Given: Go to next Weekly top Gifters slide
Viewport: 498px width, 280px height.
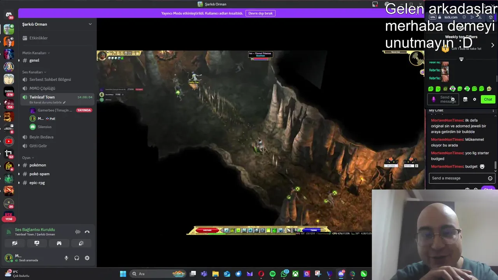Looking at the screenshot, I should pyautogui.click(x=493, y=45).
